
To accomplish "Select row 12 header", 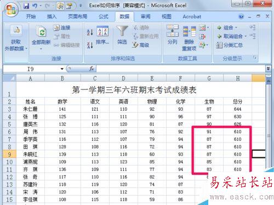I will pos(9,177).
